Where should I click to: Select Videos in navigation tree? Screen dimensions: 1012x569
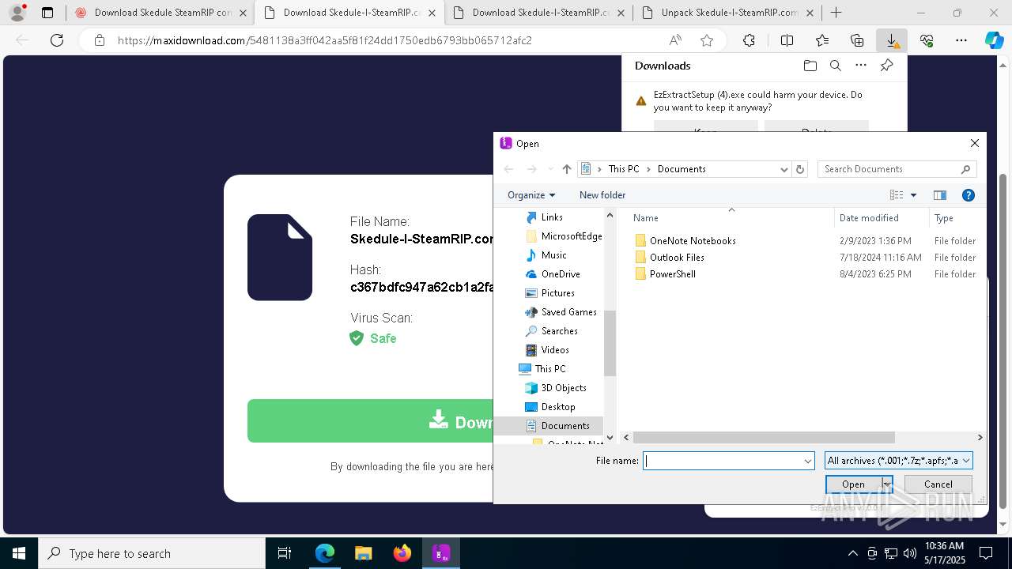555,350
